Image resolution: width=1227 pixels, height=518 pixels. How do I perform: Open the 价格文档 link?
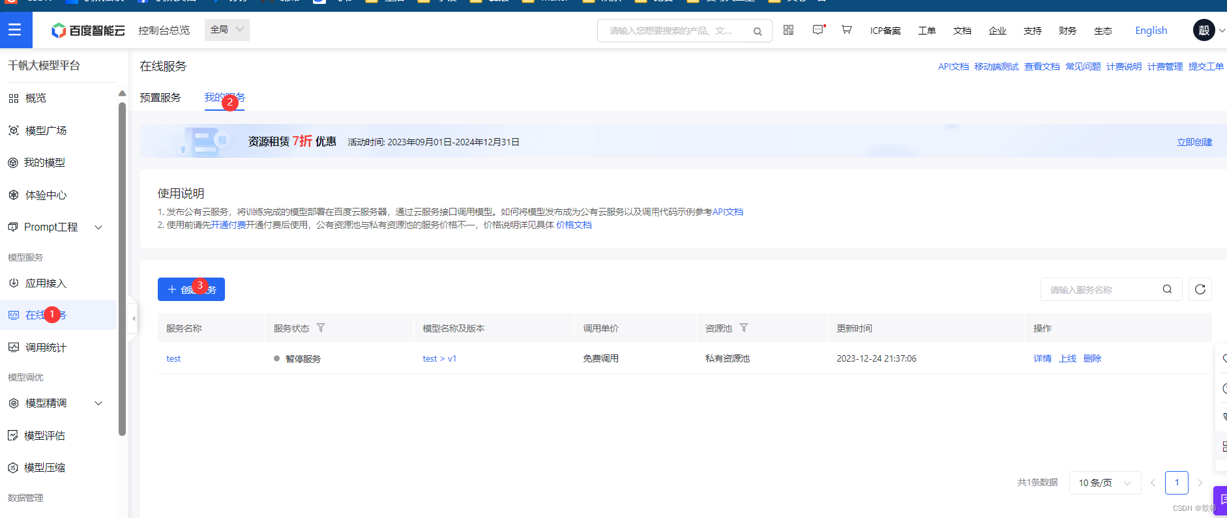pos(574,225)
